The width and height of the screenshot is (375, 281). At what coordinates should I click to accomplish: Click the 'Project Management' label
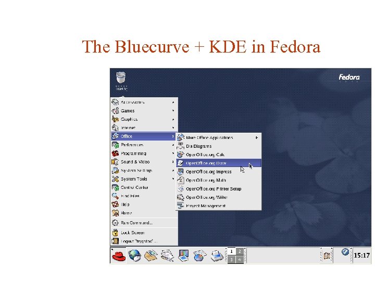[206, 206]
